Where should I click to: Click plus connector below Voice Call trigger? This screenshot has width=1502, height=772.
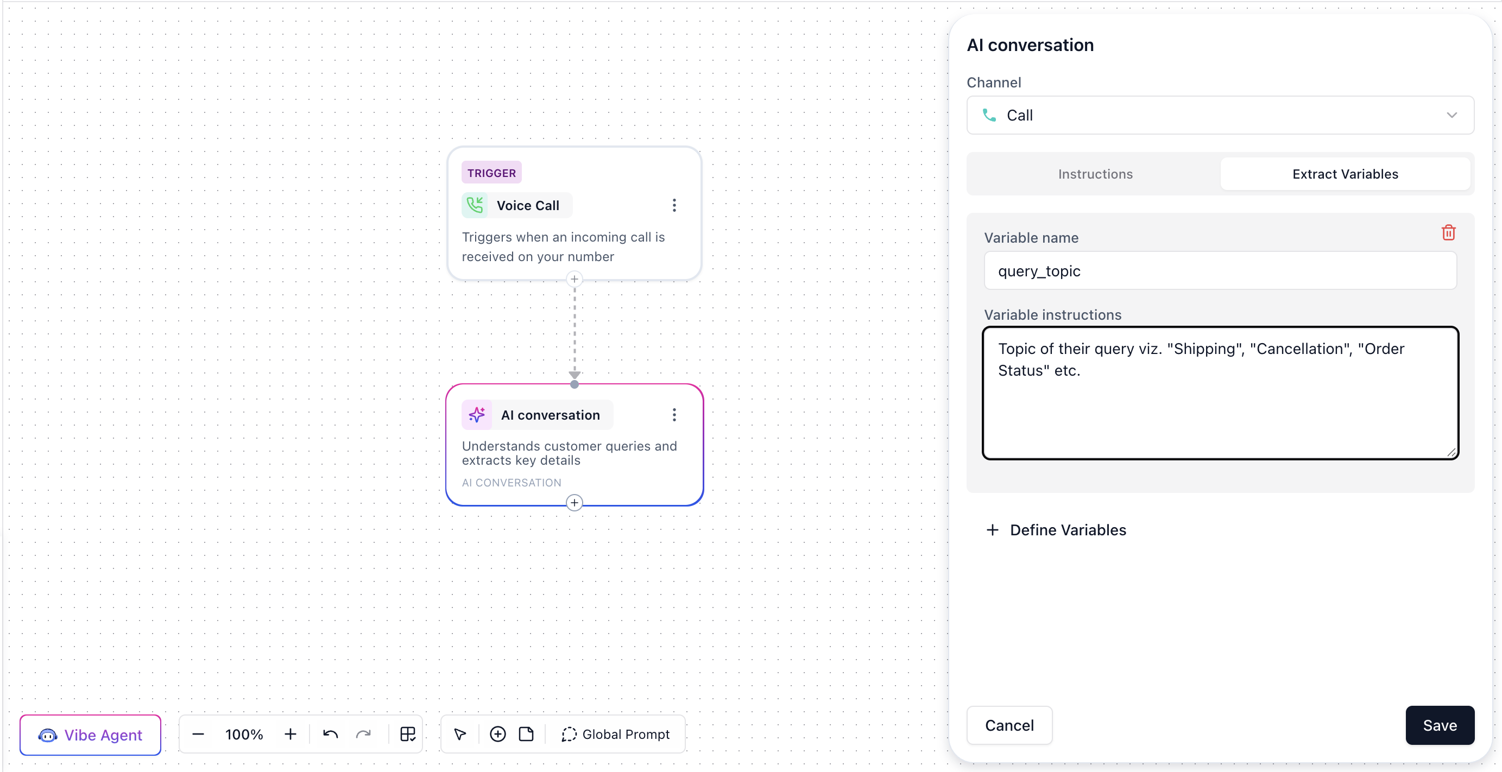click(x=575, y=279)
